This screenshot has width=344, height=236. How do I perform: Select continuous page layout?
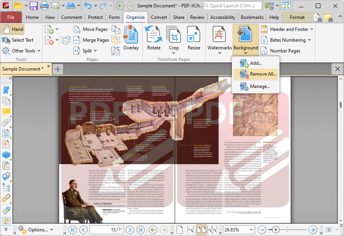tap(190, 230)
